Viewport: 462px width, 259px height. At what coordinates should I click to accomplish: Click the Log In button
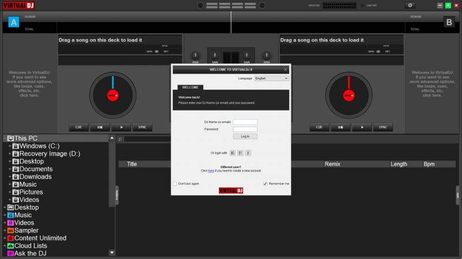pos(245,136)
